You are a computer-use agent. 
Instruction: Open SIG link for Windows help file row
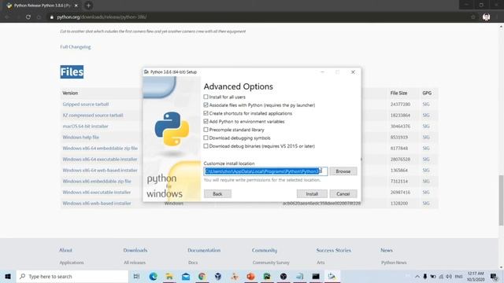tap(426, 137)
